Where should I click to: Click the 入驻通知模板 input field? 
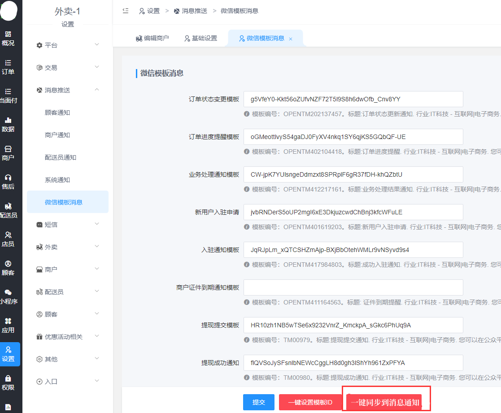click(353, 250)
